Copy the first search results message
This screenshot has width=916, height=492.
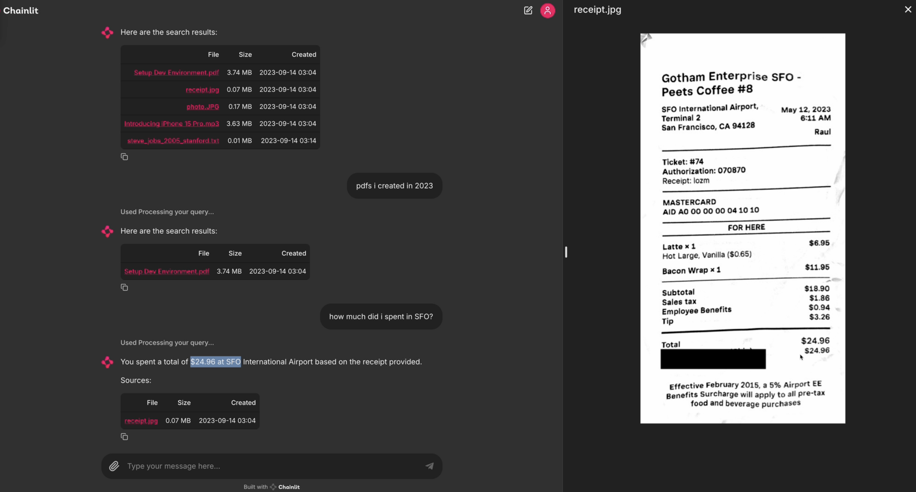124,157
